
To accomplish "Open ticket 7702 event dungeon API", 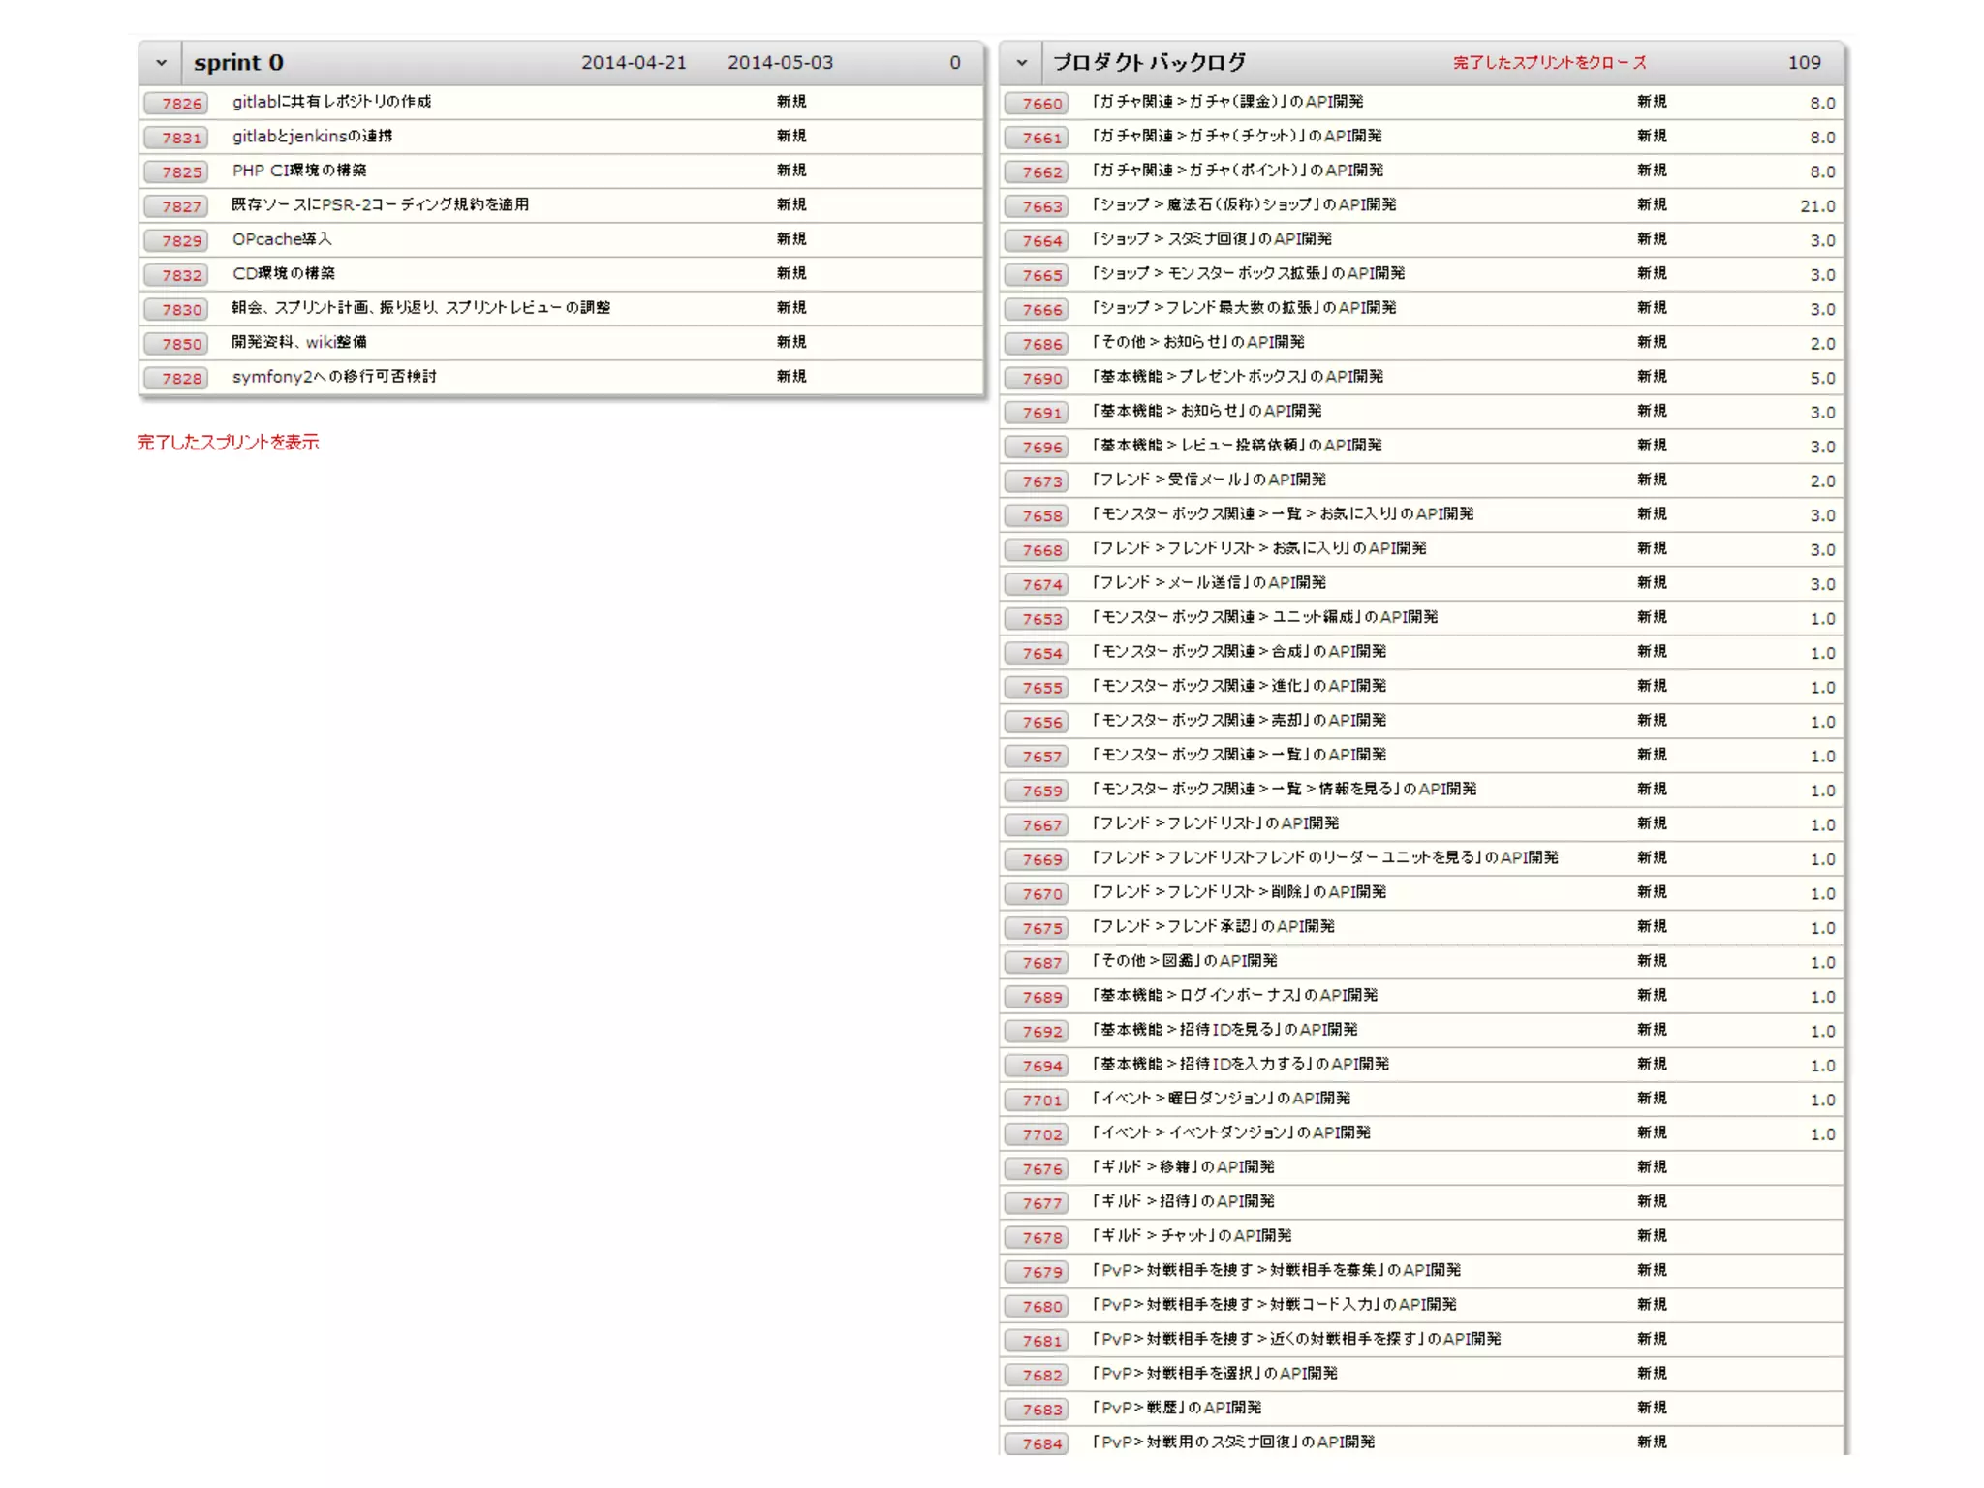I will (x=1230, y=1132).
